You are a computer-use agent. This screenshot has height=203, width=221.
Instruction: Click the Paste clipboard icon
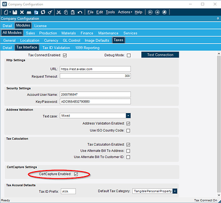click(73, 12)
